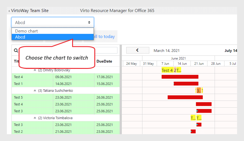Screen dimensions: 244x141
Task: Click orange summary marker for Tatiana Sushchenko
Action: (199, 90)
